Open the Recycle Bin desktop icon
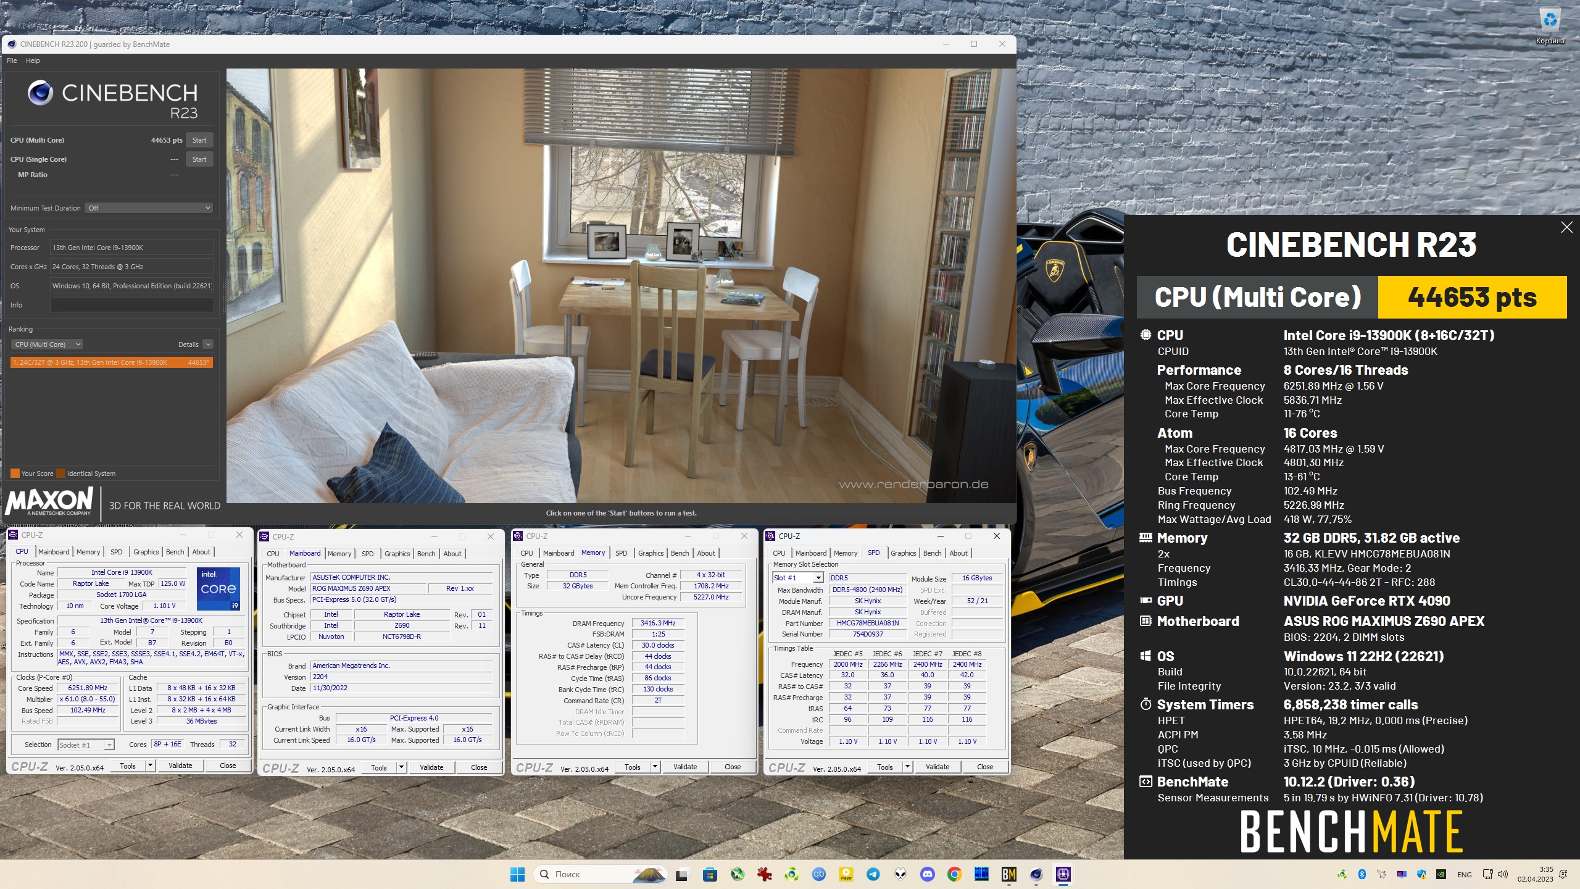The width and height of the screenshot is (1580, 889). coord(1550,26)
